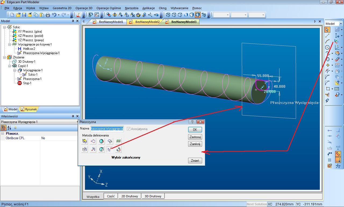344x207 pixels.
Task: Toggle the Asocjatywna checkbox
Action: pos(128,129)
